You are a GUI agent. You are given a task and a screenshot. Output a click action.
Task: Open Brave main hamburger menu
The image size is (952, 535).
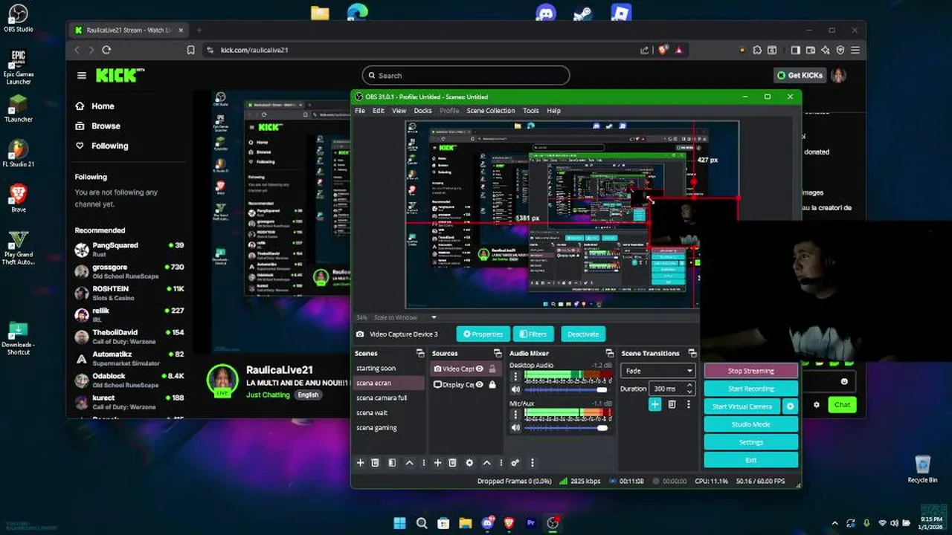pos(855,50)
